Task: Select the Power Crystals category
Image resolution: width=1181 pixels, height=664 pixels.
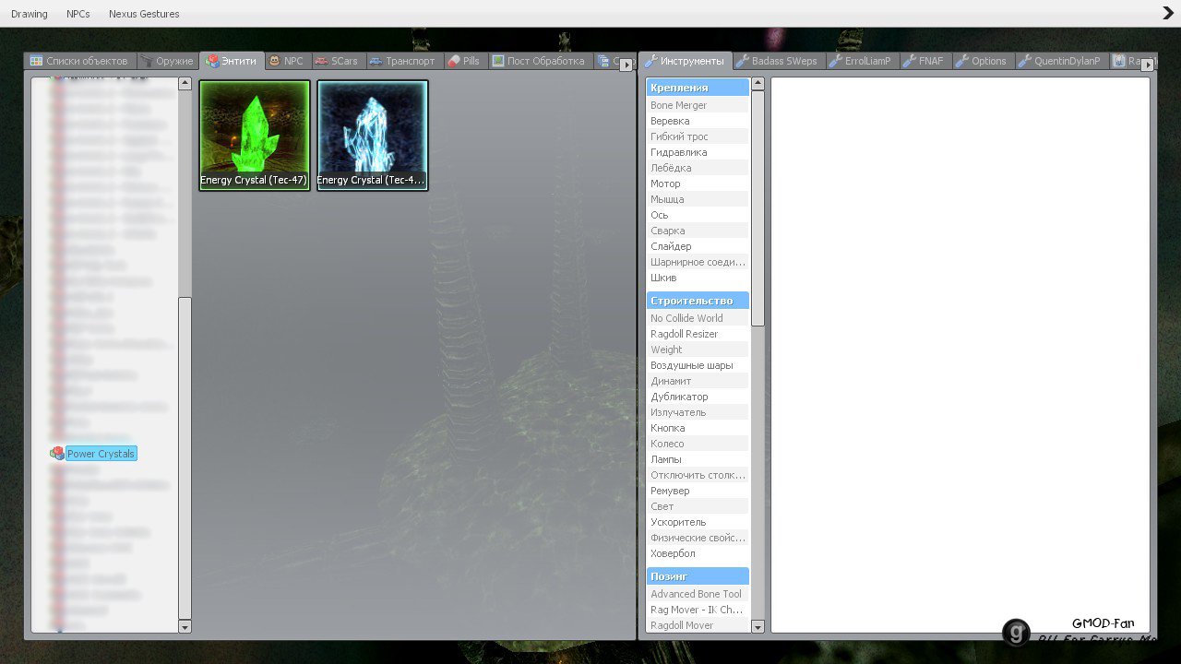Action: 101,454
